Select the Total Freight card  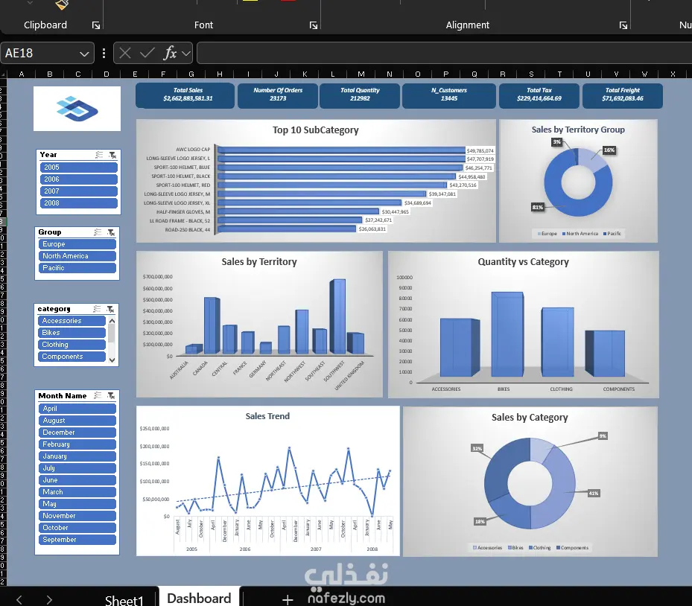[x=622, y=95]
